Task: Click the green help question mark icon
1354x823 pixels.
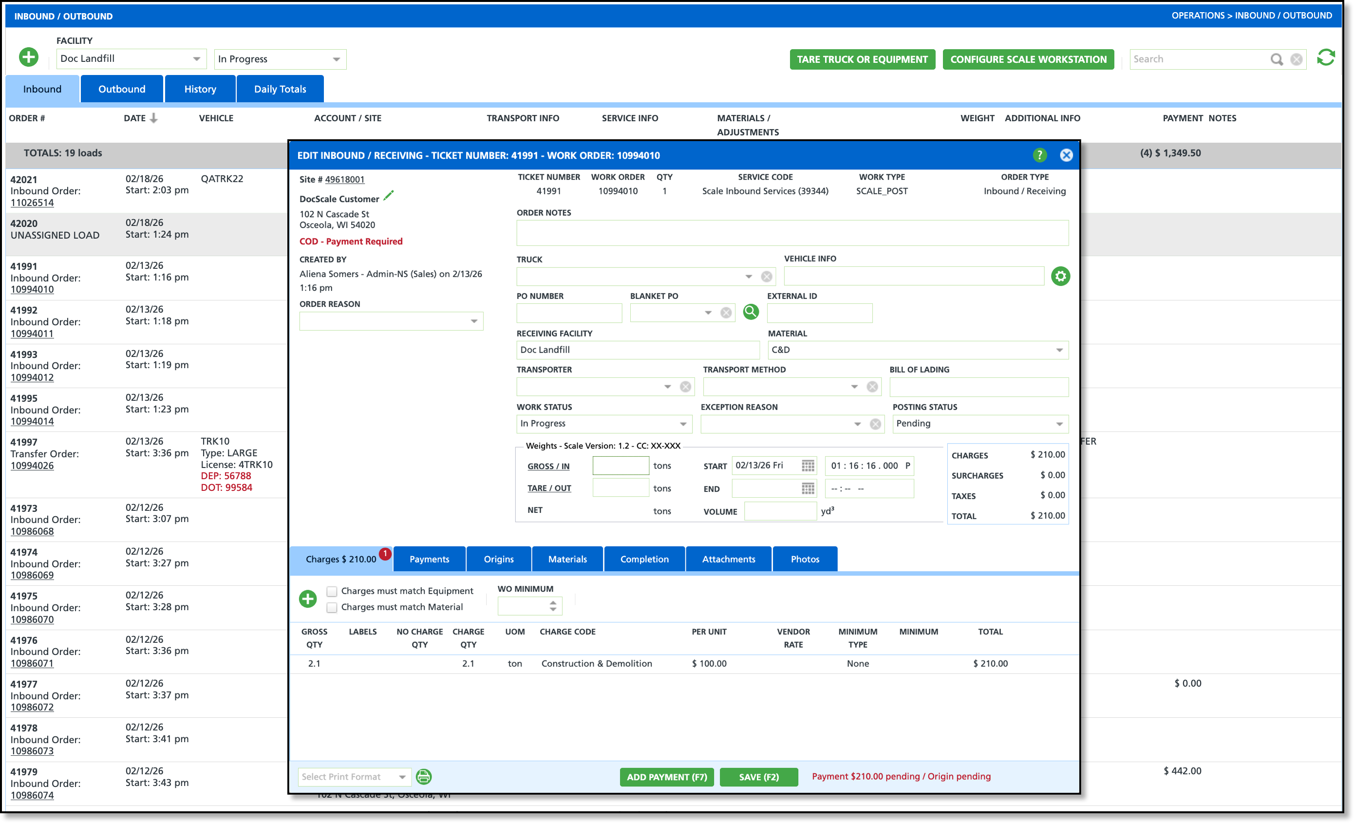Action: click(1039, 155)
